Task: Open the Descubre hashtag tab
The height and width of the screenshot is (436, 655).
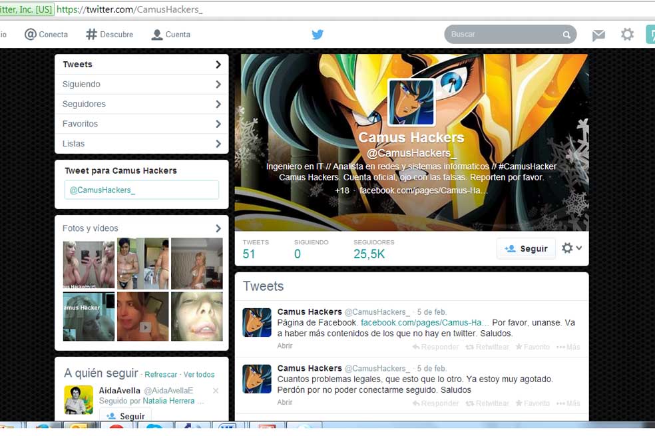Action: pyautogui.click(x=109, y=34)
